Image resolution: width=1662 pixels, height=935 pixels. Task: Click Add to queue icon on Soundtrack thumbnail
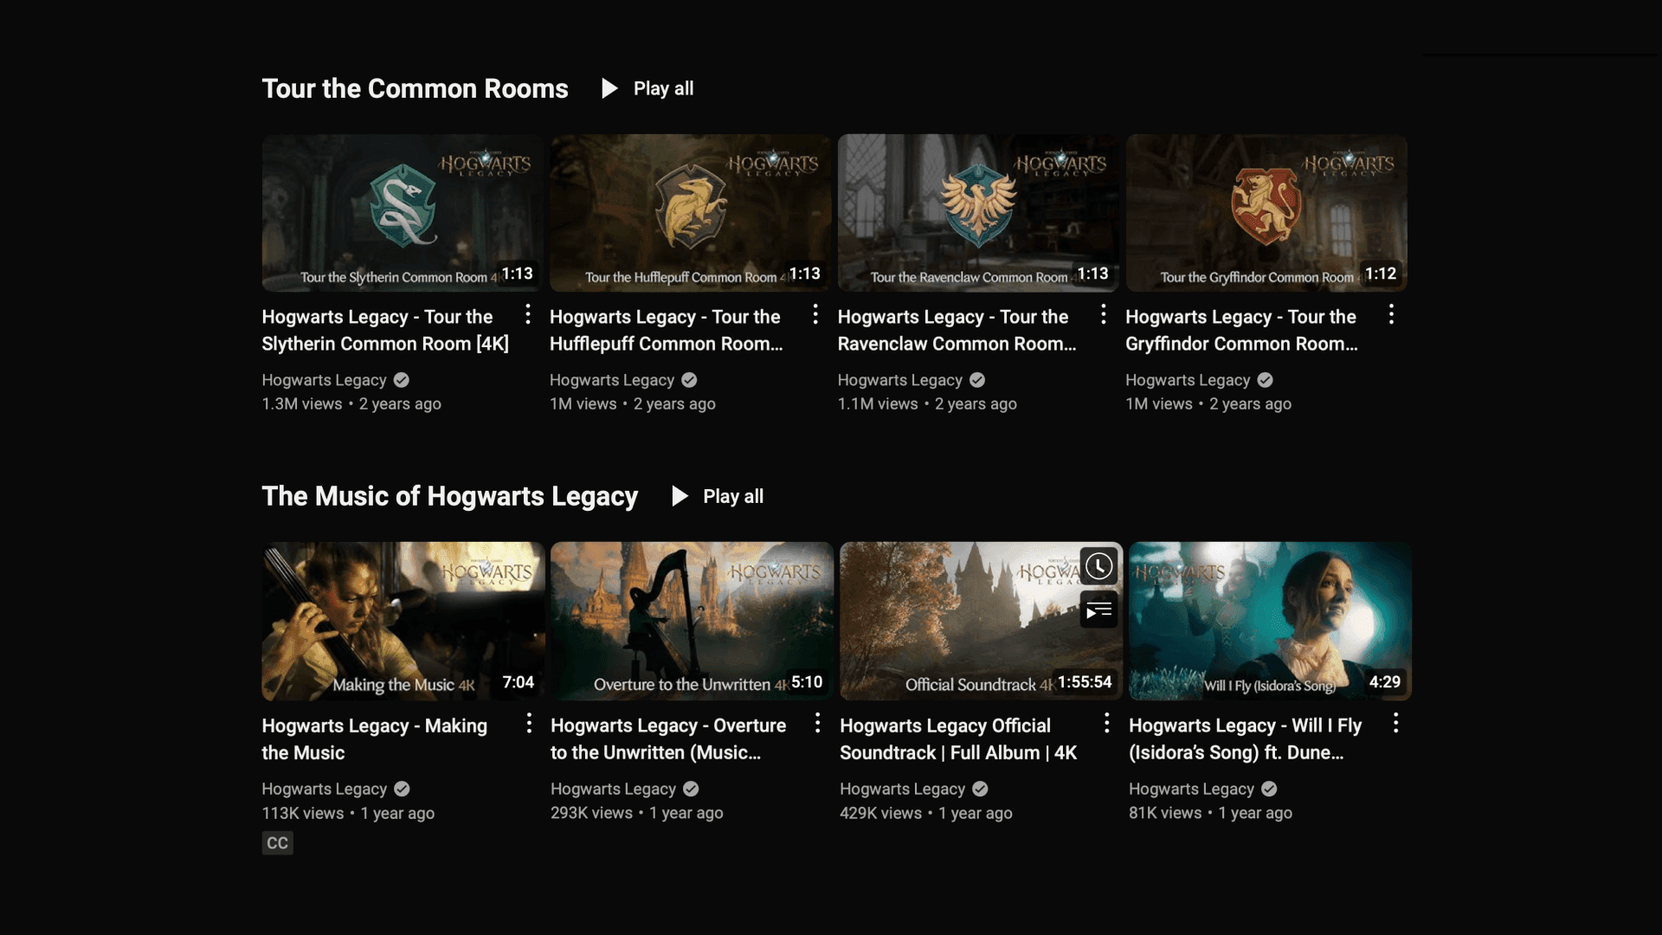point(1098,610)
